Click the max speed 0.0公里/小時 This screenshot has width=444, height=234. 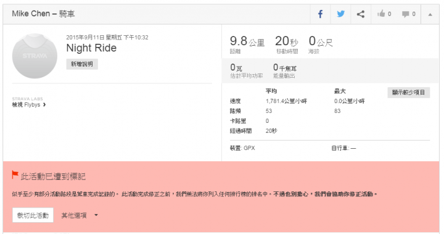pos(349,101)
